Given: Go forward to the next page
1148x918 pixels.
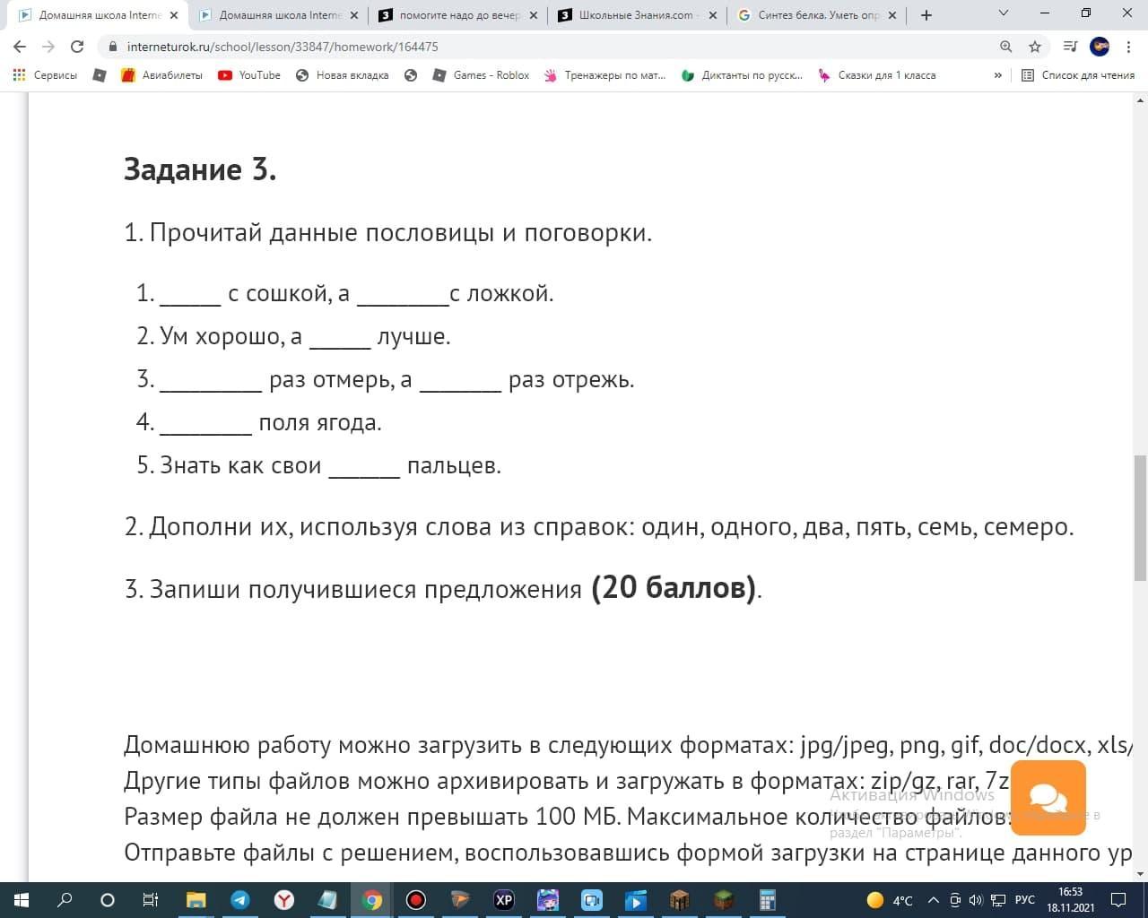Looking at the screenshot, I should click(48, 47).
